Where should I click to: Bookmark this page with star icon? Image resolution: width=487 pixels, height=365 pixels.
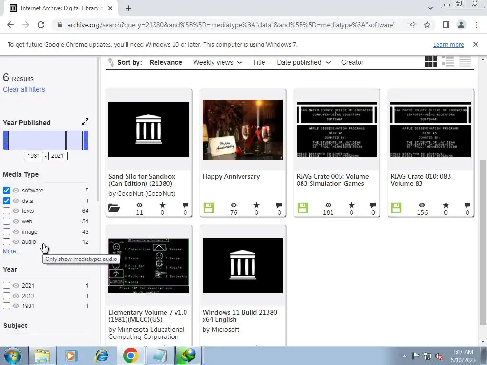point(427,25)
